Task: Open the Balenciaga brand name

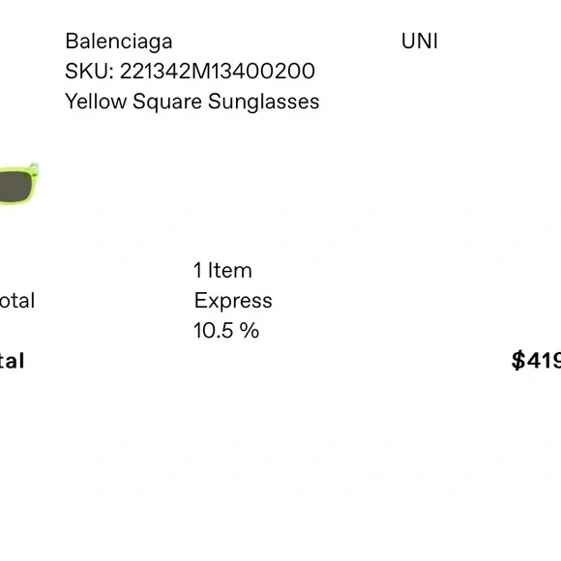Action: click(119, 42)
